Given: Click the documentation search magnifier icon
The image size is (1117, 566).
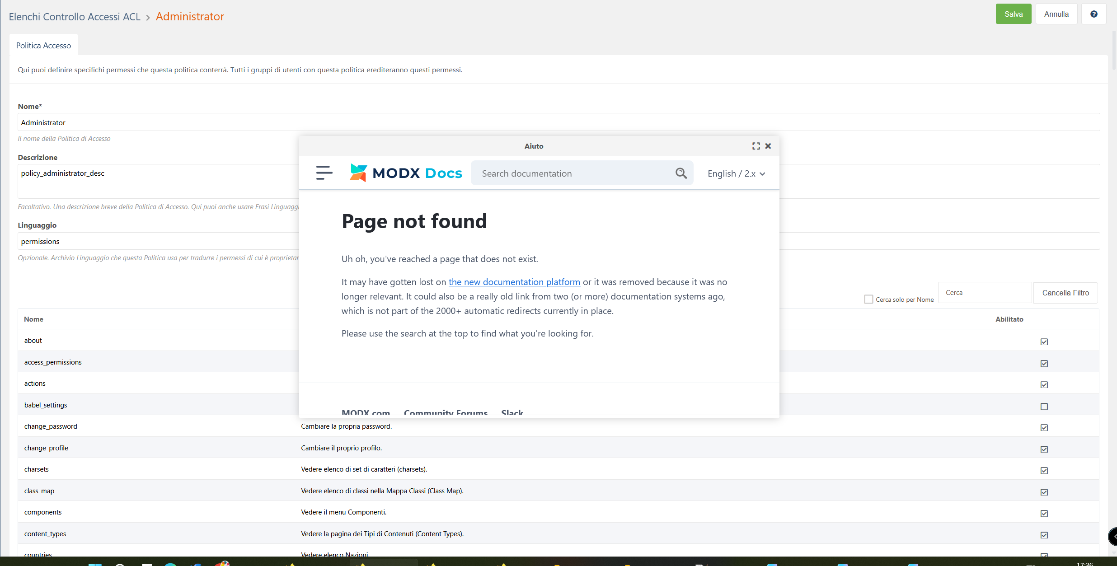Looking at the screenshot, I should tap(681, 173).
